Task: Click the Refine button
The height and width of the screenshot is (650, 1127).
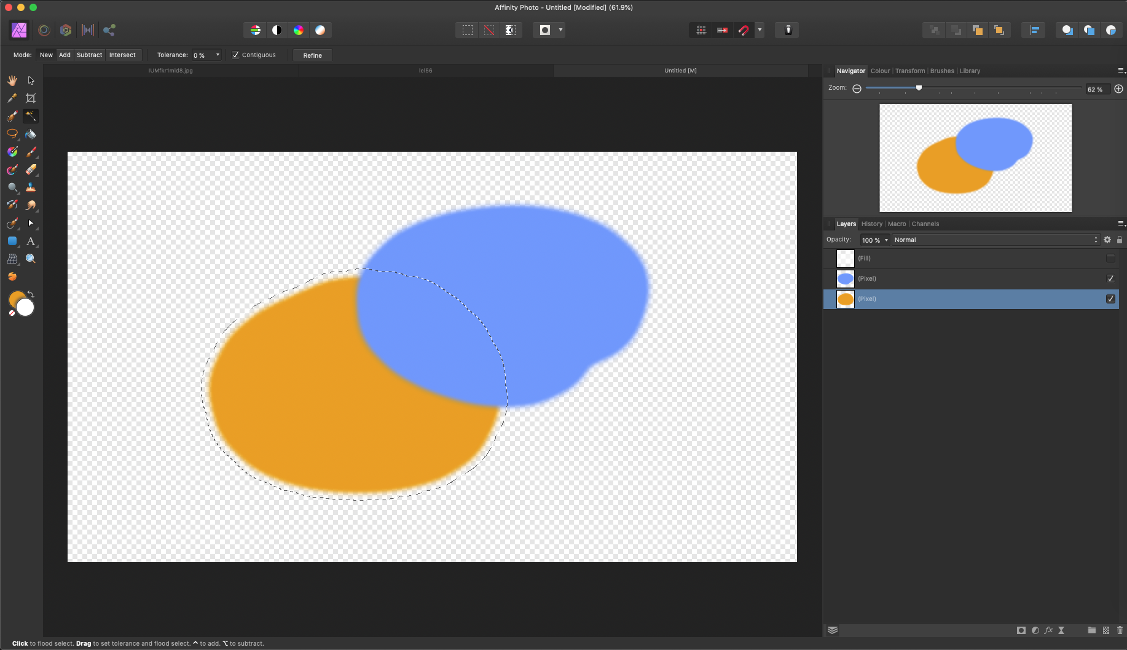Action: (x=312, y=55)
